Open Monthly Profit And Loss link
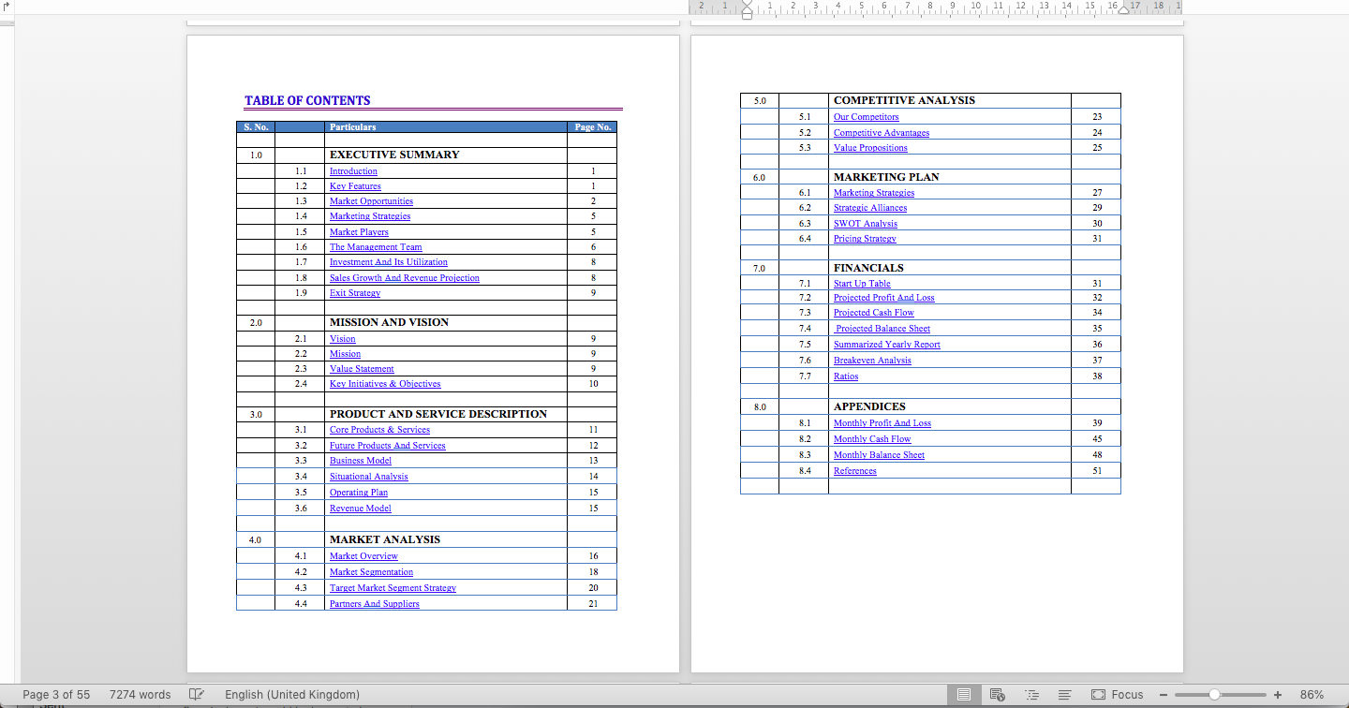1349x708 pixels. tap(882, 423)
